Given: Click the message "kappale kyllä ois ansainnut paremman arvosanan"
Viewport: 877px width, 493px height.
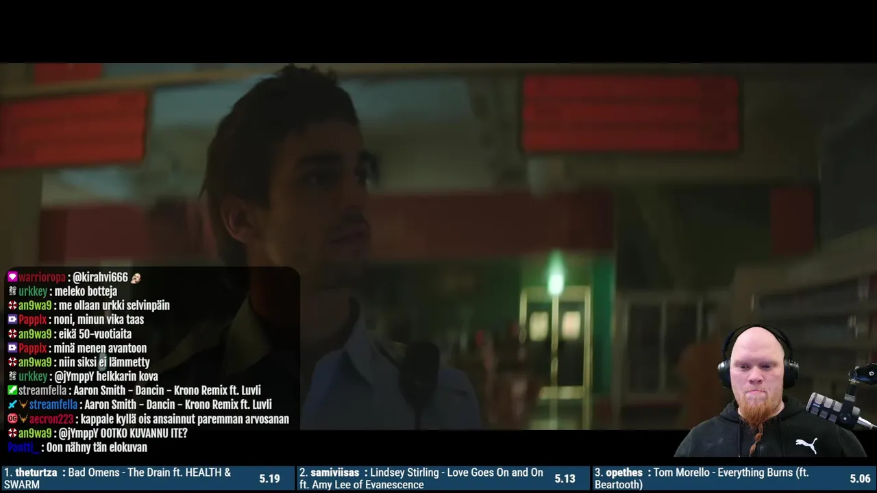Looking at the screenshot, I should [x=185, y=419].
